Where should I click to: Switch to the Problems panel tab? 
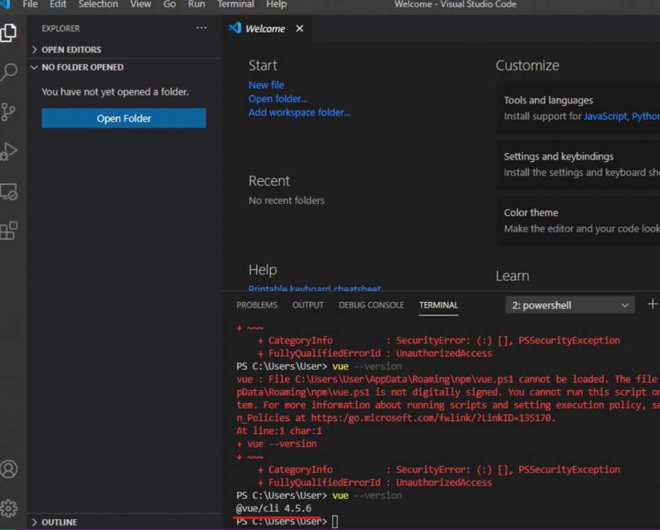257,305
